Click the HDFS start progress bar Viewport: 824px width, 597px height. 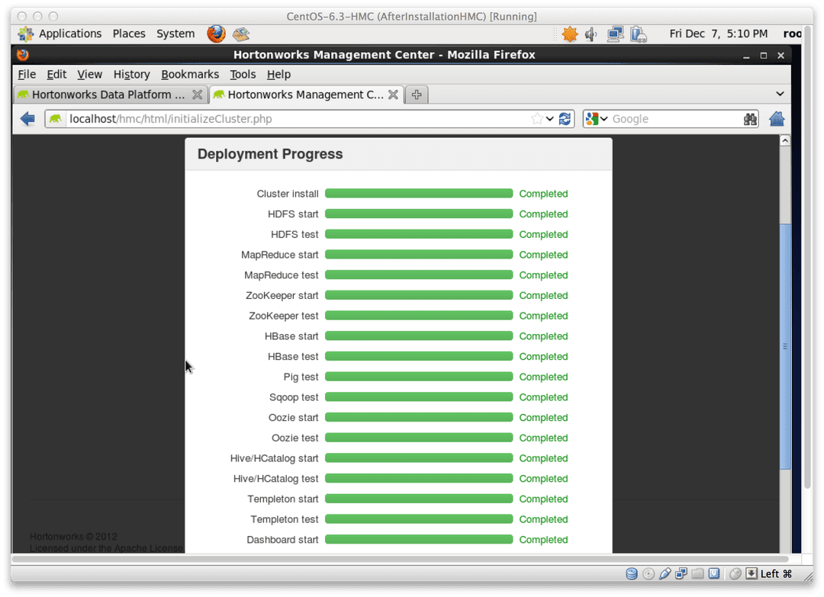click(x=418, y=214)
